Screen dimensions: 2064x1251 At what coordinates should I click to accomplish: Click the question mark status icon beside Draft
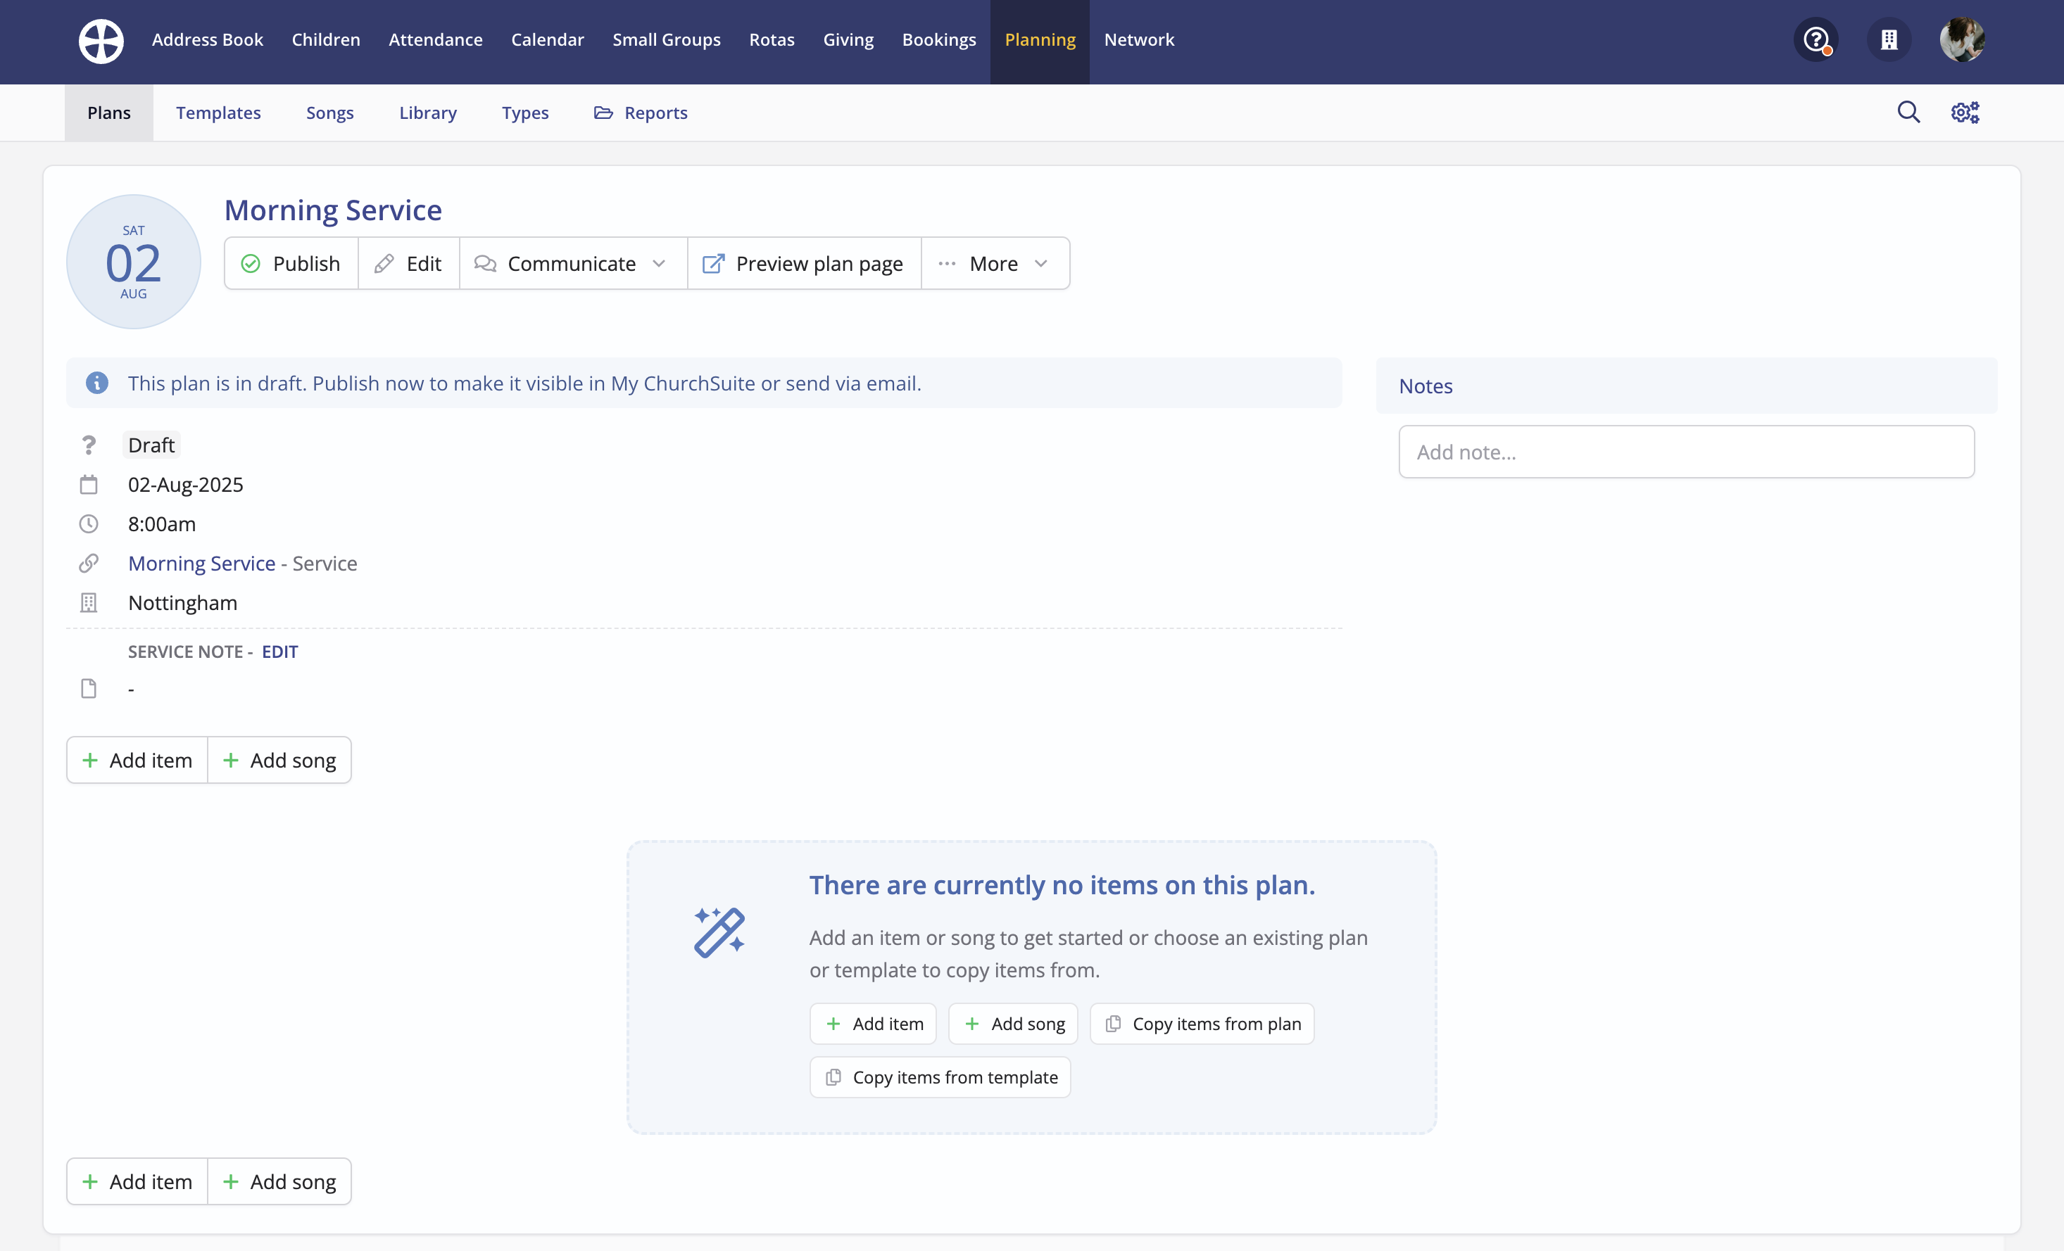[89, 445]
